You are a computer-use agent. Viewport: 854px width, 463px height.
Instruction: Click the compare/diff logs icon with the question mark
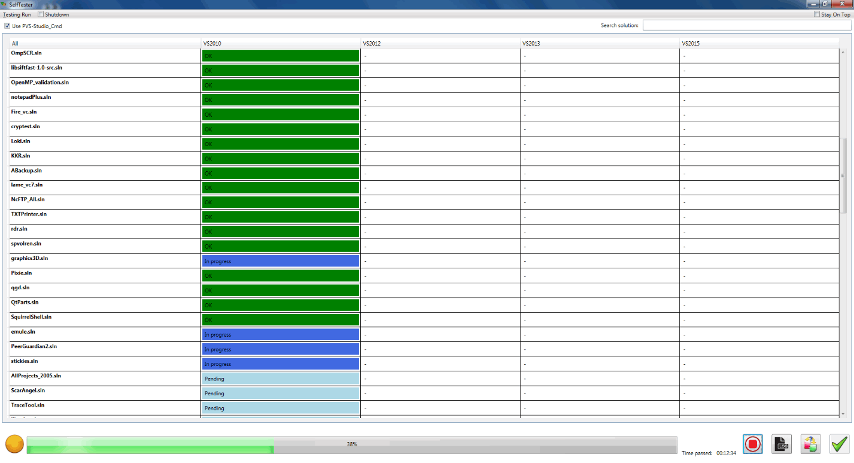(x=810, y=444)
